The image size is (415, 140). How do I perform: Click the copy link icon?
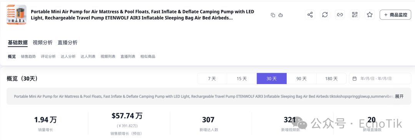340,15
